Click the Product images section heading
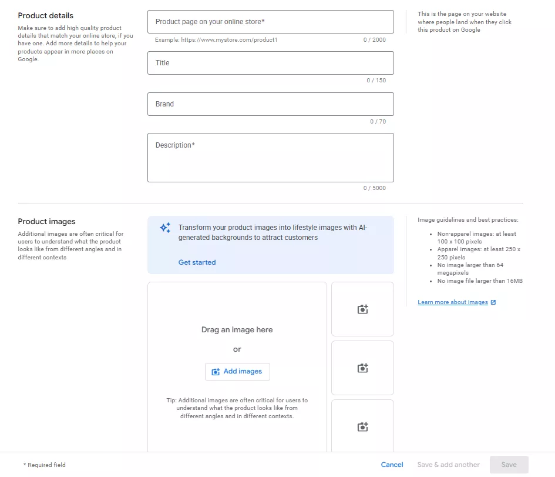 coord(46,222)
